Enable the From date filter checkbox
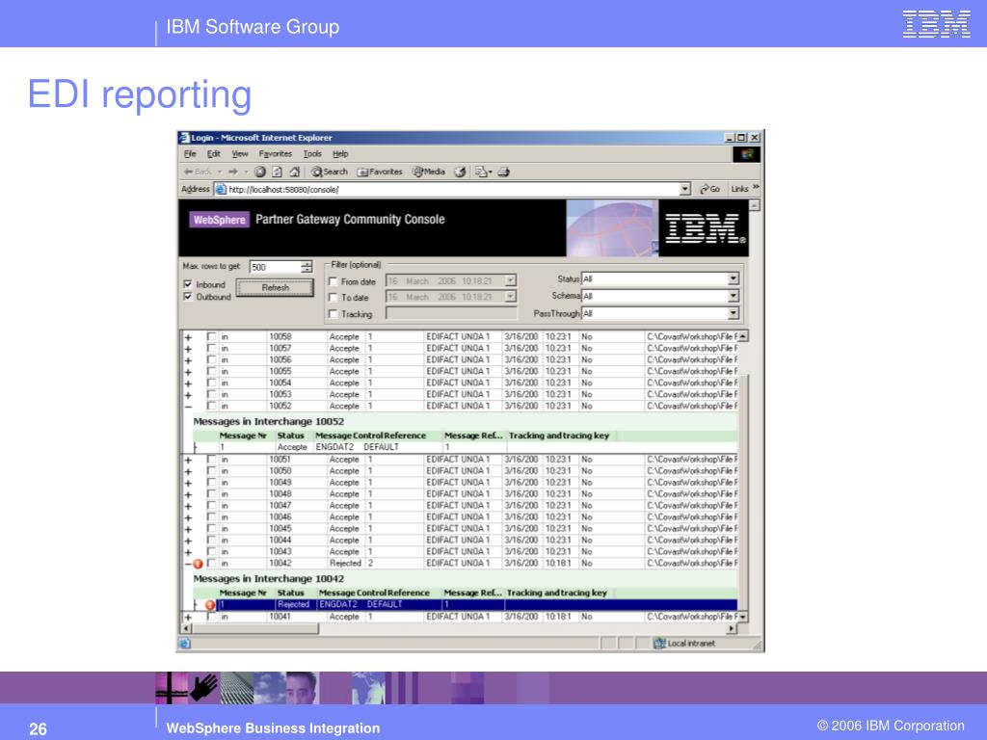 [333, 282]
